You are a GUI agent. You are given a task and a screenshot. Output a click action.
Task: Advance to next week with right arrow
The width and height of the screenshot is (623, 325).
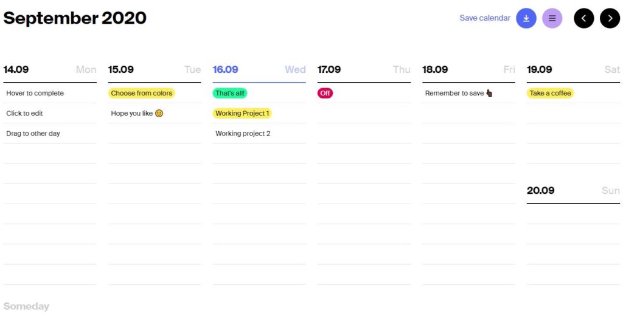point(610,18)
